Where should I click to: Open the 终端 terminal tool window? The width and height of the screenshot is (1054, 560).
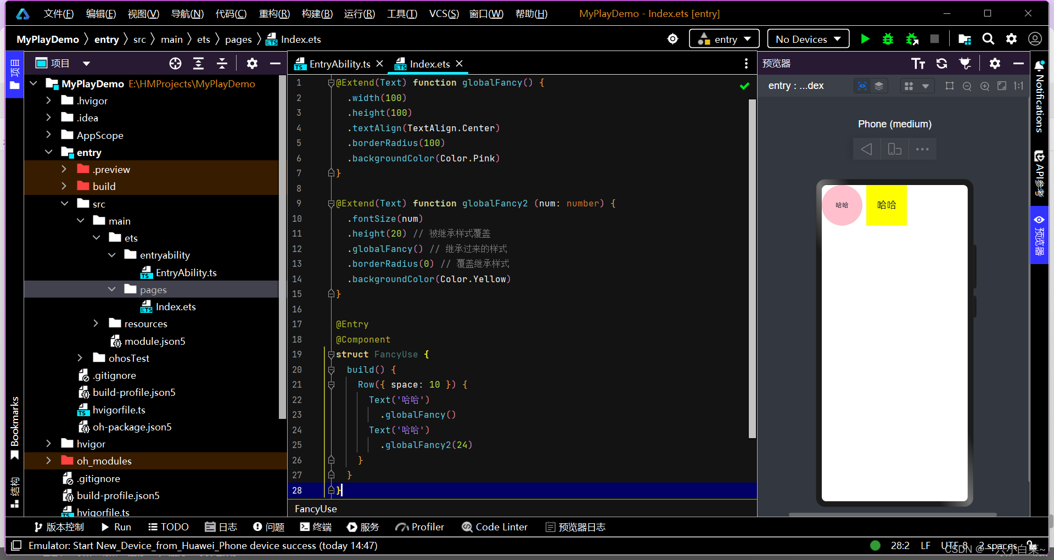point(316,527)
